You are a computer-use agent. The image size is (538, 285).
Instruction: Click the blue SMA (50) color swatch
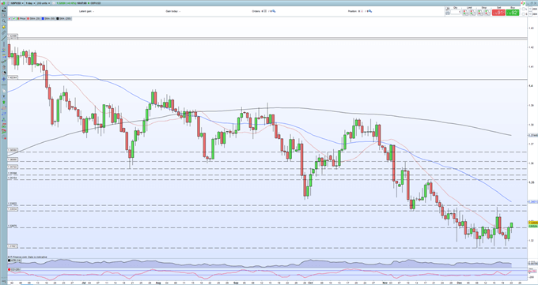43,18
